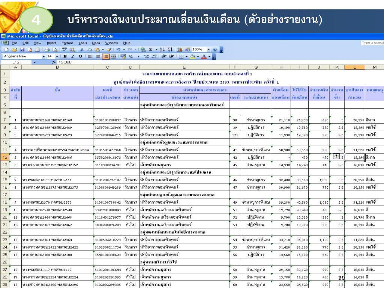Click the Type a question help box
384x288 pixels.
click(372, 43)
